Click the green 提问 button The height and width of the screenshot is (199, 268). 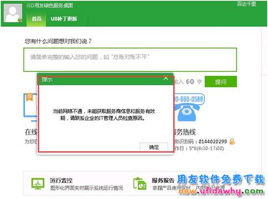(x=221, y=82)
